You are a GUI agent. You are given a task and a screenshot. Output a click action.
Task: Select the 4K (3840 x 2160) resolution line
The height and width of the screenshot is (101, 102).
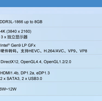(16, 31)
